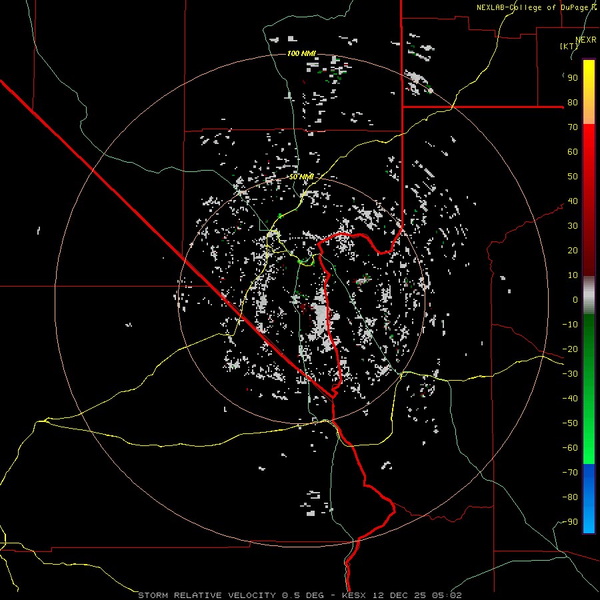Click the STORM RELATIVE VELOCITY caption text

click(x=207, y=595)
